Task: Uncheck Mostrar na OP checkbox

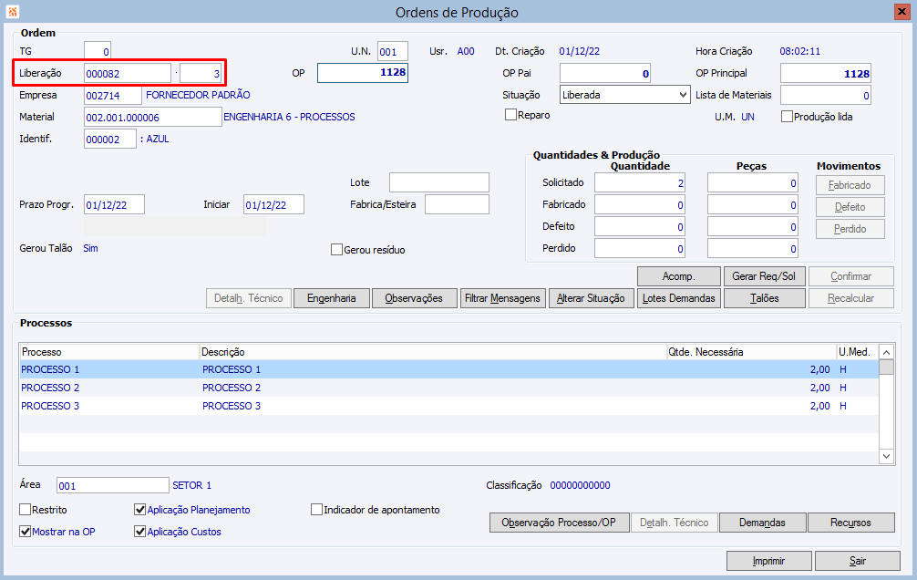Action: [x=26, y=532]
